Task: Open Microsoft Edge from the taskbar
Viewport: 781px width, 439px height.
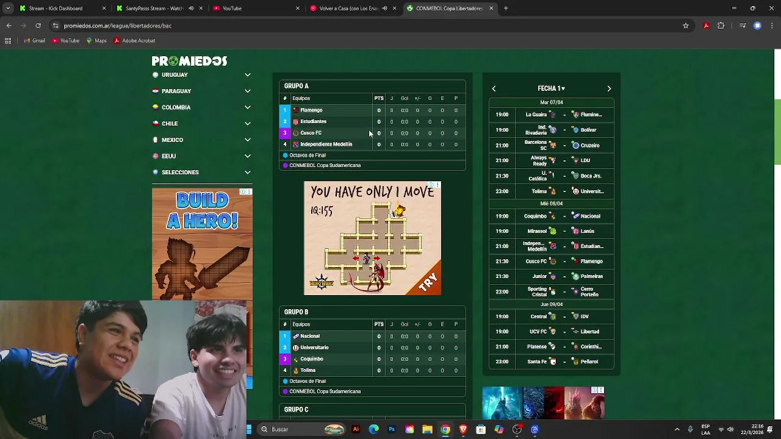Action: tap(373, 429)
